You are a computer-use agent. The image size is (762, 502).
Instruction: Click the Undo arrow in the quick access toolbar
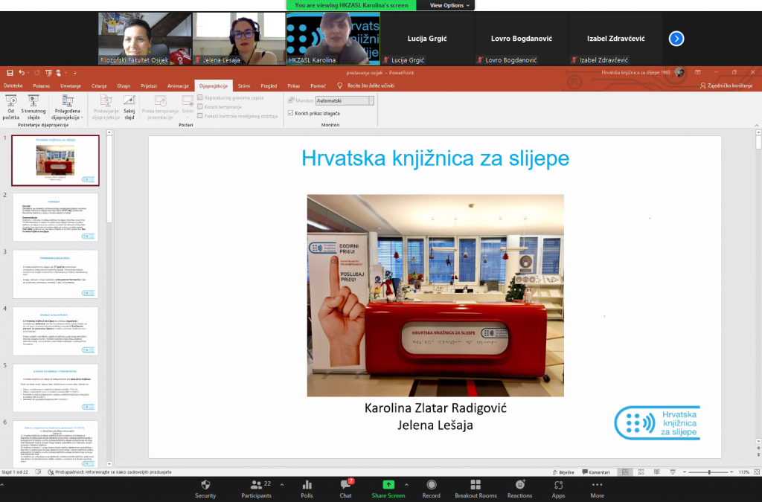click(22, 73)
